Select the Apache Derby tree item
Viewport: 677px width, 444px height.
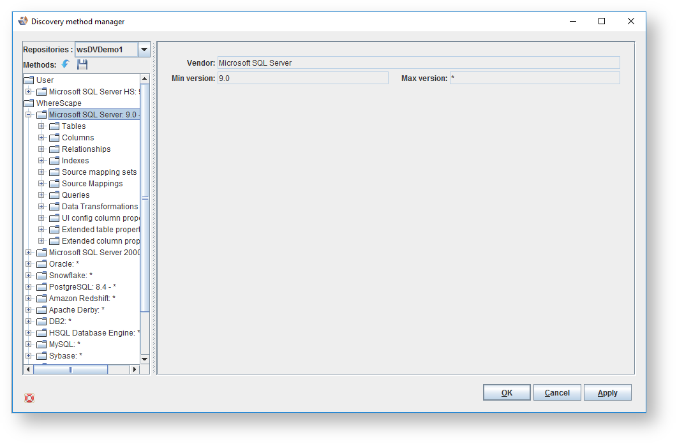point(77,310)
